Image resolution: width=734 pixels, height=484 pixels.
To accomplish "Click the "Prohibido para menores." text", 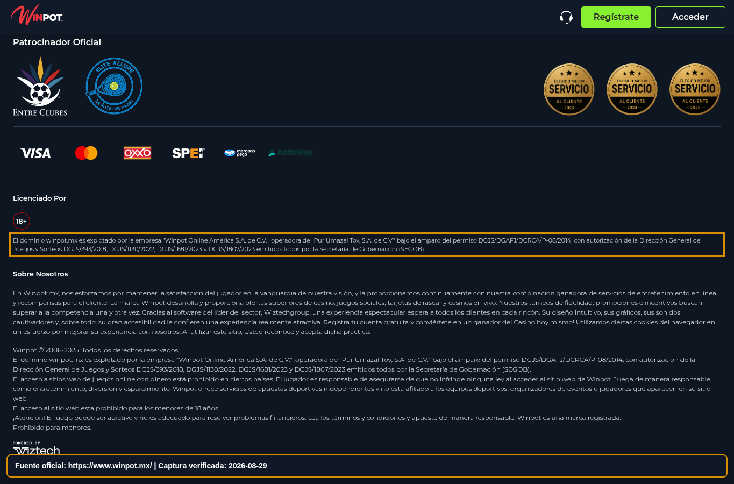I will (x=52, y=428).
